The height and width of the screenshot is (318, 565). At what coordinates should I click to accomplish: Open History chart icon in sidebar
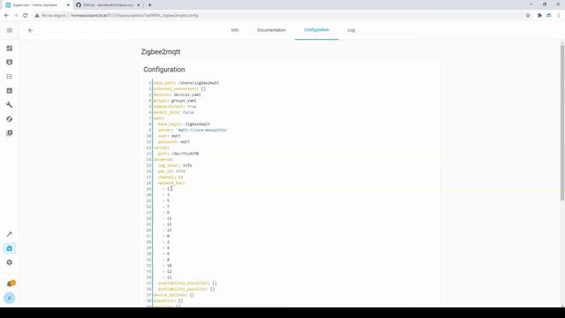[10, 91]
